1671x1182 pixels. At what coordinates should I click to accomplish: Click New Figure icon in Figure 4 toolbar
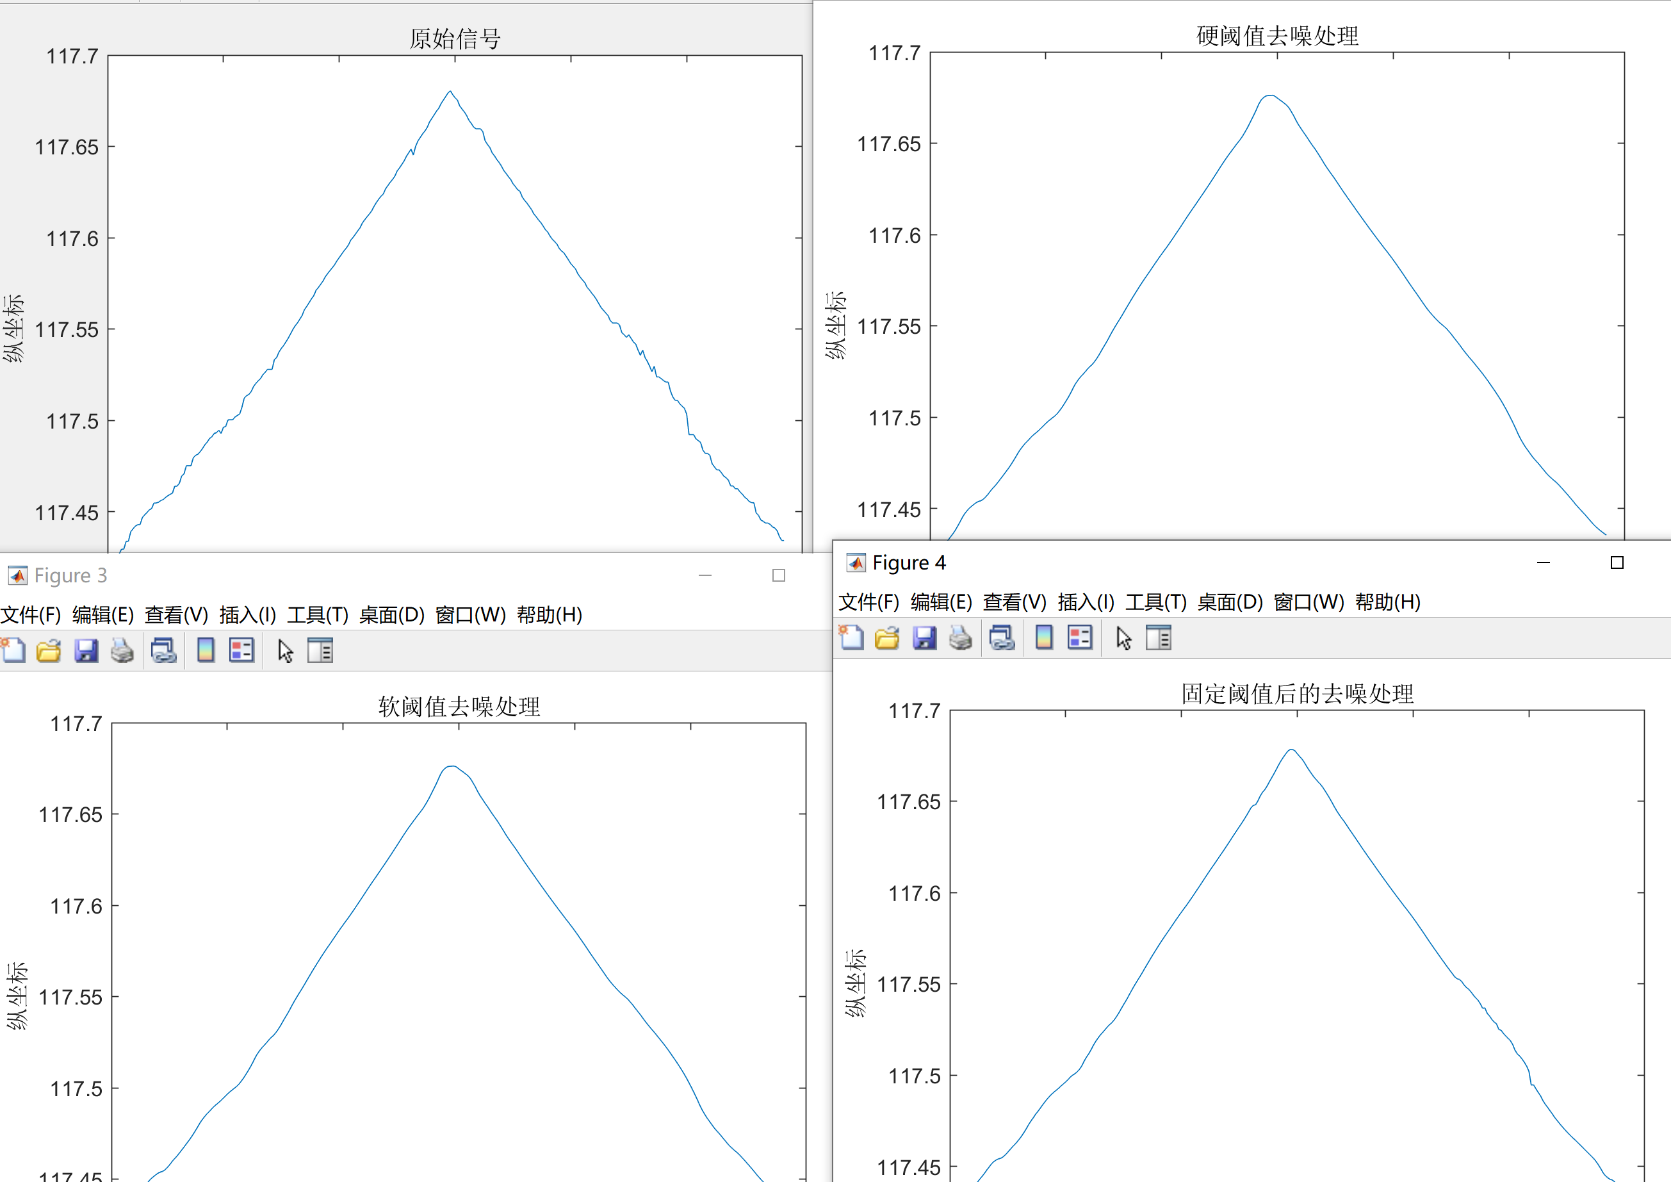pyautogui.click(x=851, y=637)
